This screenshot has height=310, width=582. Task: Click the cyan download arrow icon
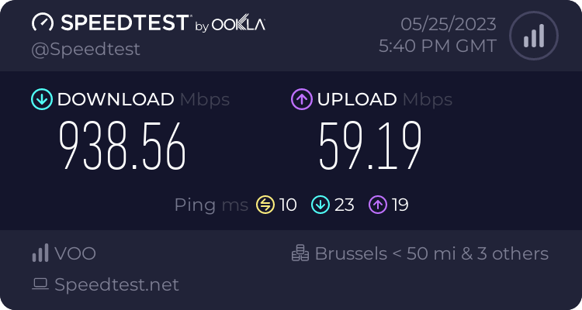[42, 99]
